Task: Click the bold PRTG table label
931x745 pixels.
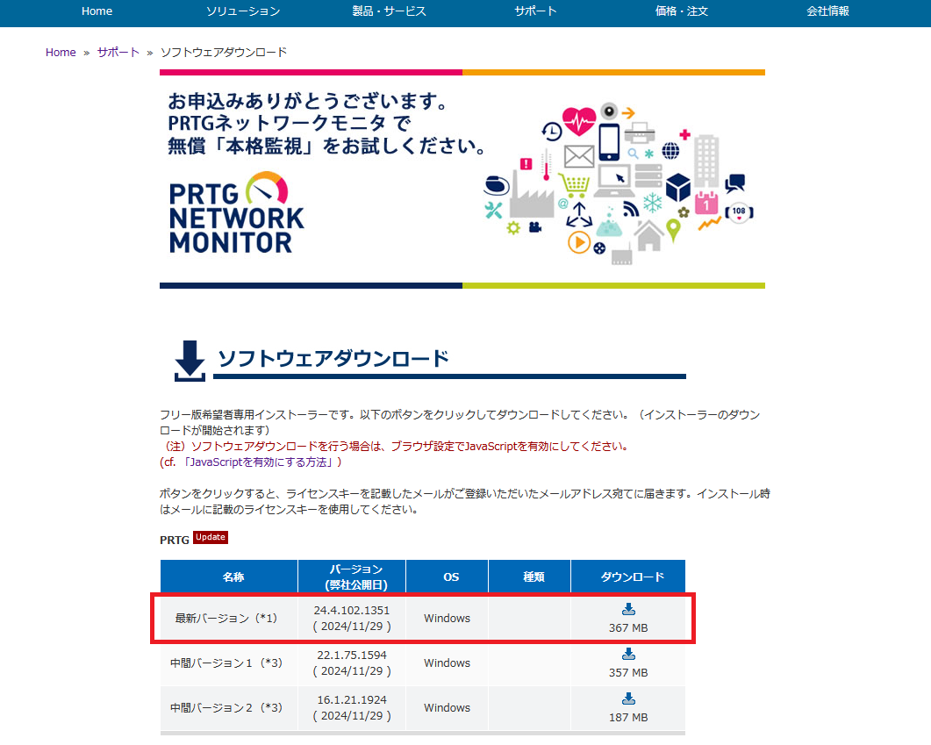Action: click(175, 540)
